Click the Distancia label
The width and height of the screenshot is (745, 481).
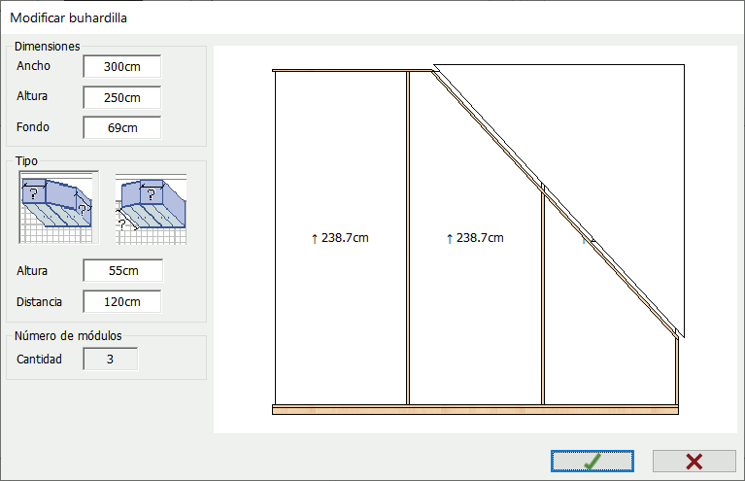point(39,302)
